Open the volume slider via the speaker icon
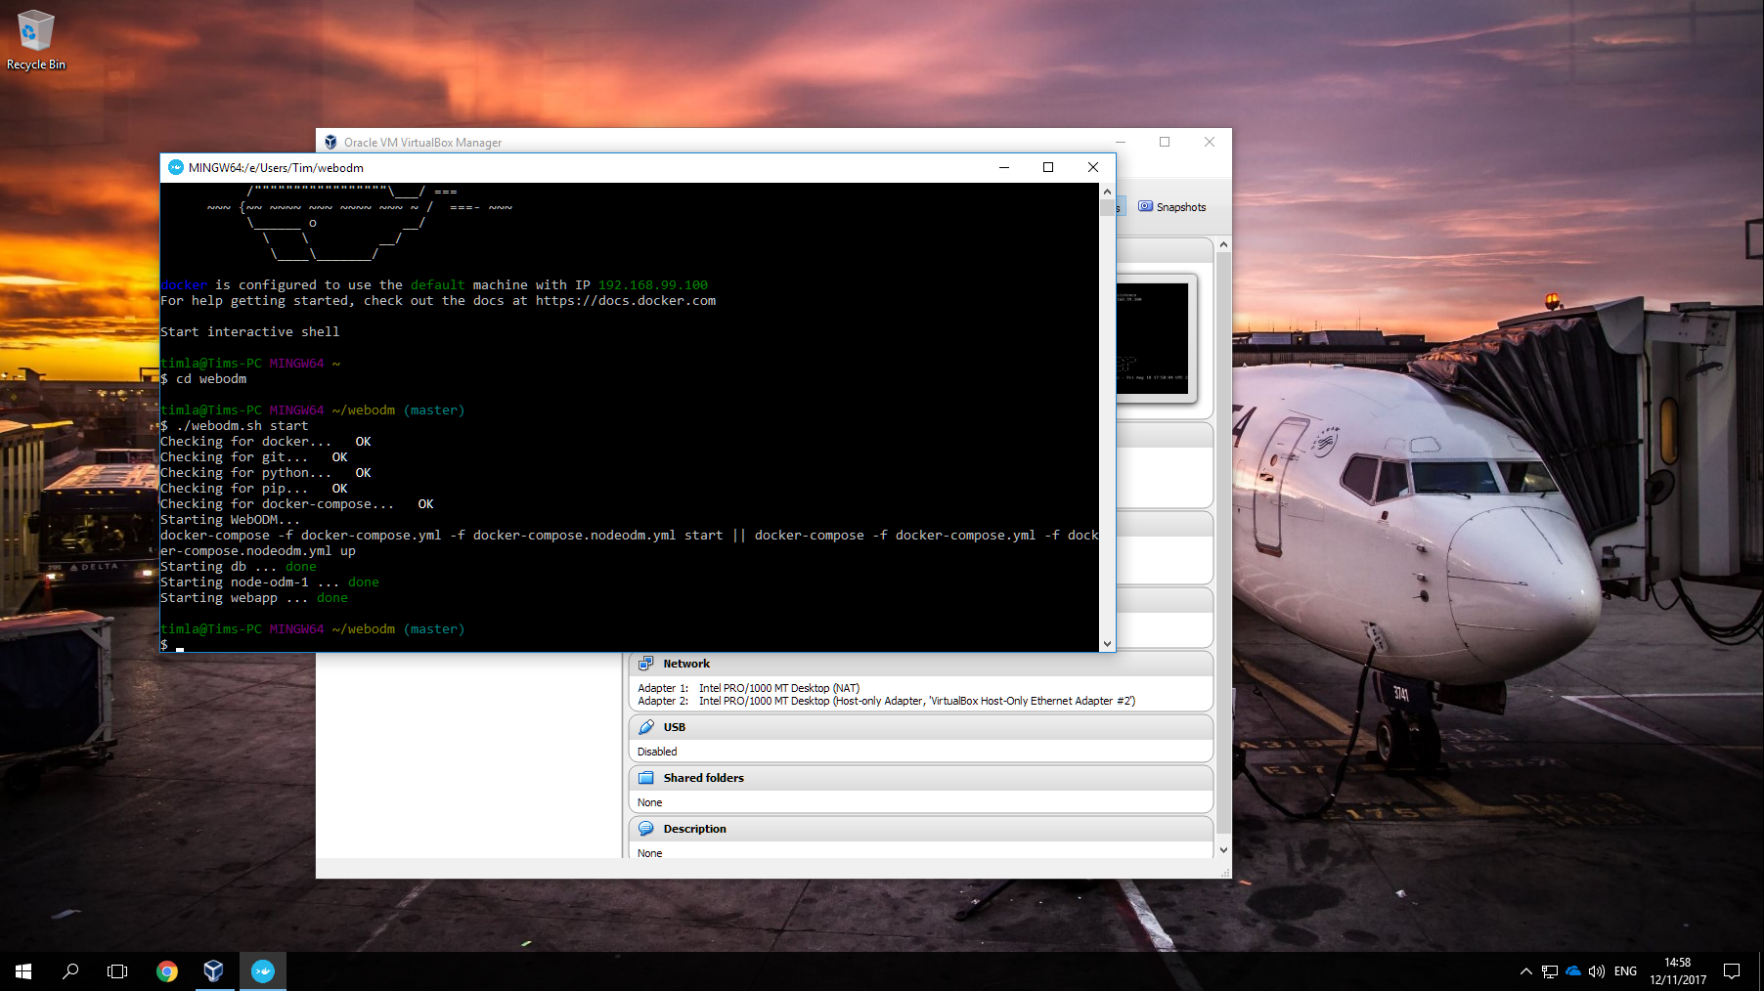This screenshot has width=1764, height=991. tap(1596, 970)
